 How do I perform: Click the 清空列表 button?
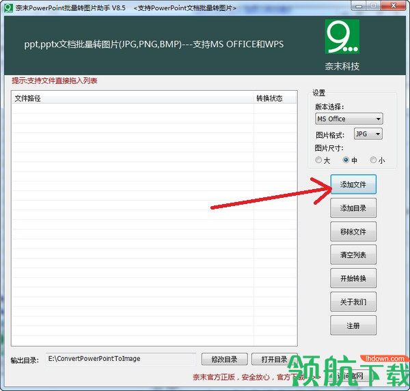coord(353,255)
